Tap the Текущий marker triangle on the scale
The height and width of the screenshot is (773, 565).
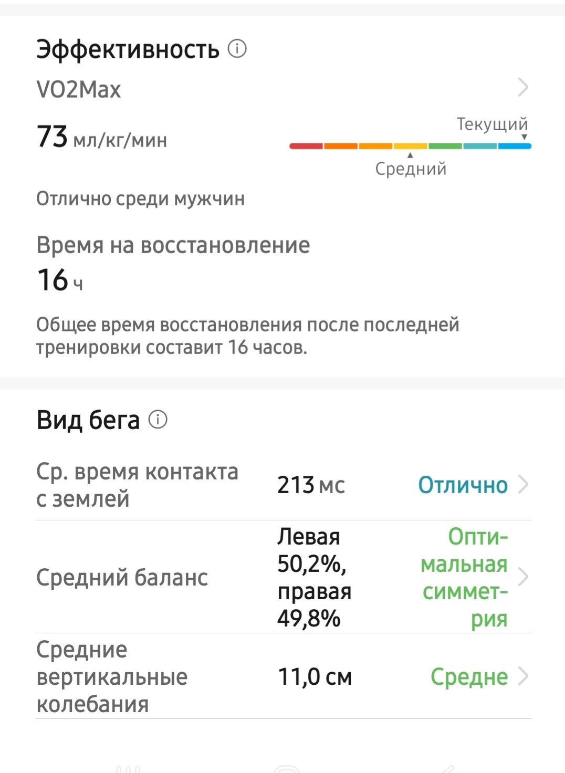[x=524, y=138]
